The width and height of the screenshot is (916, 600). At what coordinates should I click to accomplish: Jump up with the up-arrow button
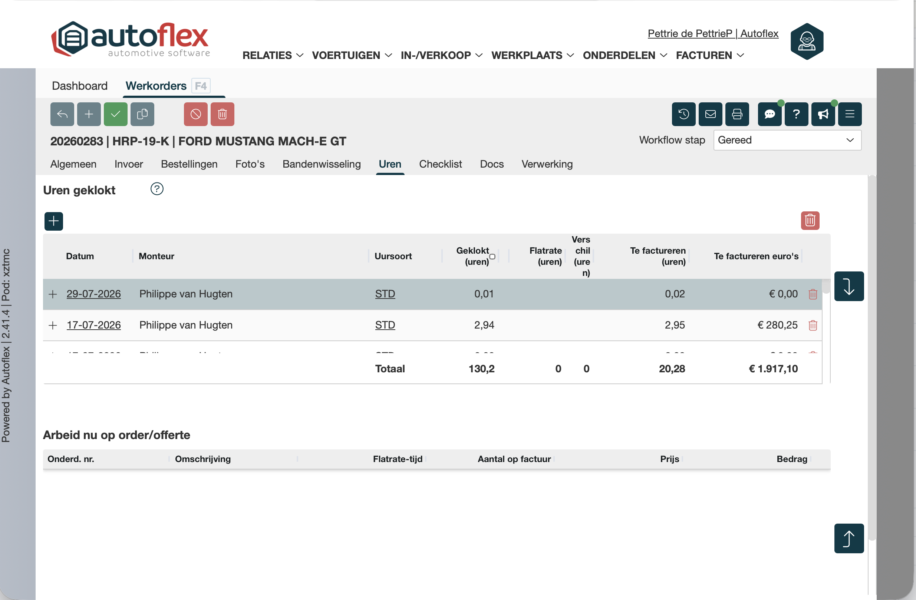click(849, 538)
